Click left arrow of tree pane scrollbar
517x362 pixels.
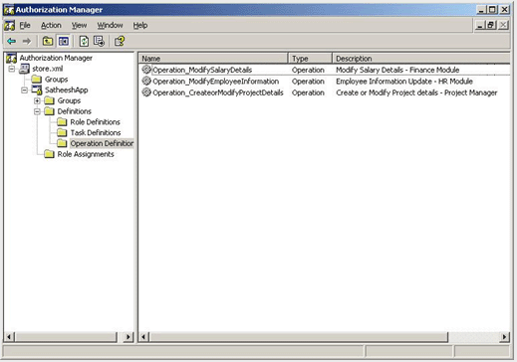9,337
